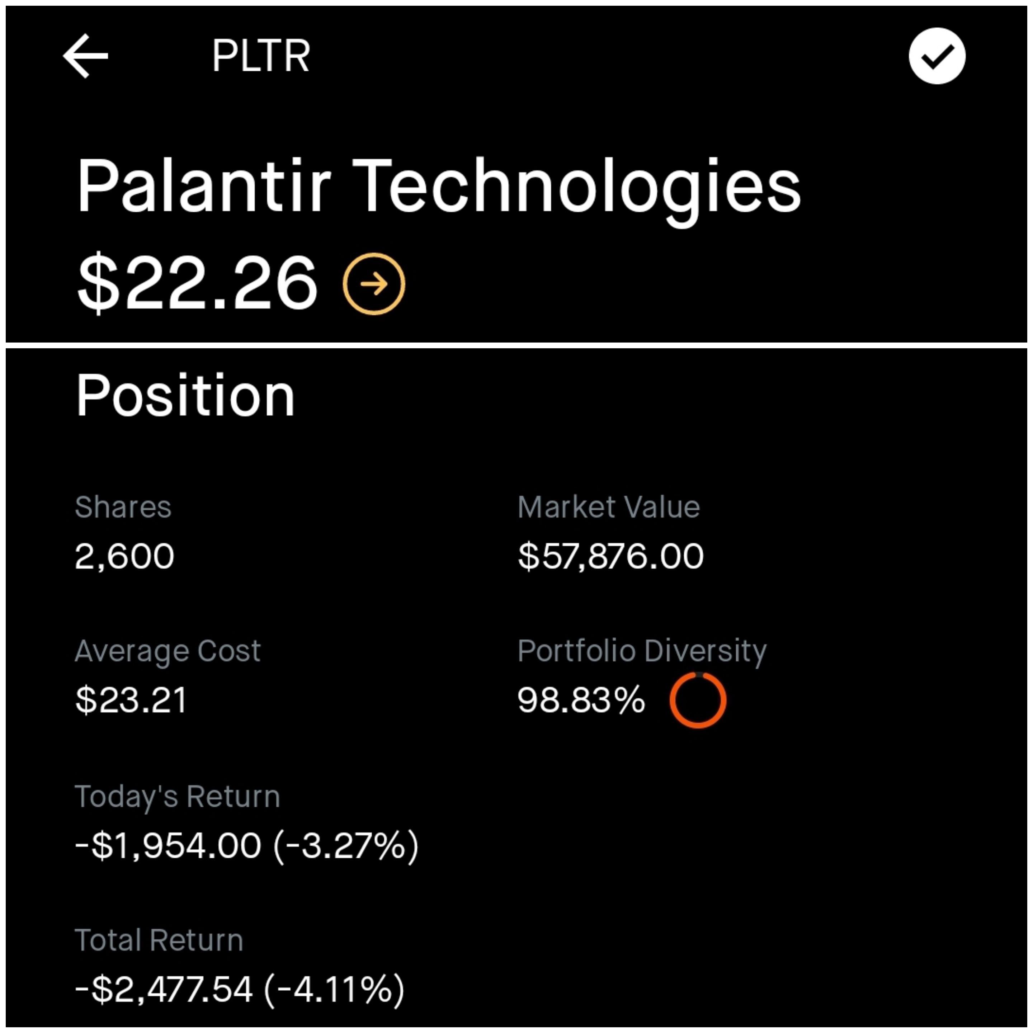Click the Position section heading

pos(186,394)
